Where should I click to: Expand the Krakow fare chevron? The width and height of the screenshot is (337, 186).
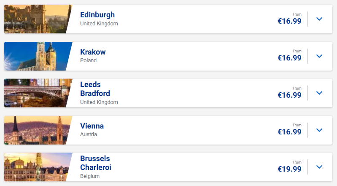319,56
